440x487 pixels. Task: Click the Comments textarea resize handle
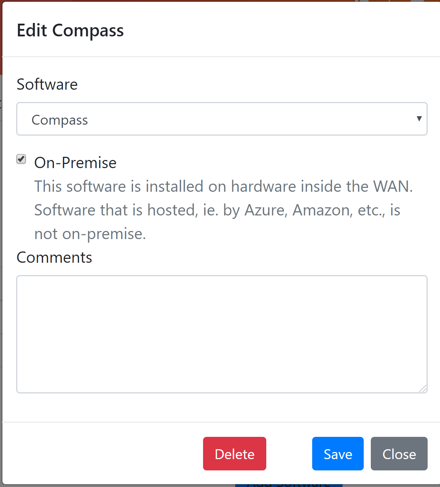(423, 388)
